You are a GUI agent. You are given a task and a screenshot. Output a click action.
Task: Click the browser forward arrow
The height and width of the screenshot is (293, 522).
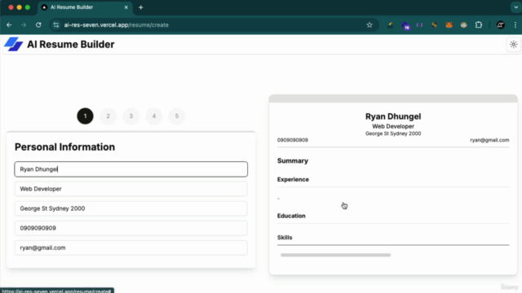pos(24,25)
